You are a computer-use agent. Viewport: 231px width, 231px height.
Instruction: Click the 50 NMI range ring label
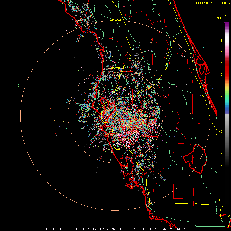pyautogui.click(x=115, y=68)
